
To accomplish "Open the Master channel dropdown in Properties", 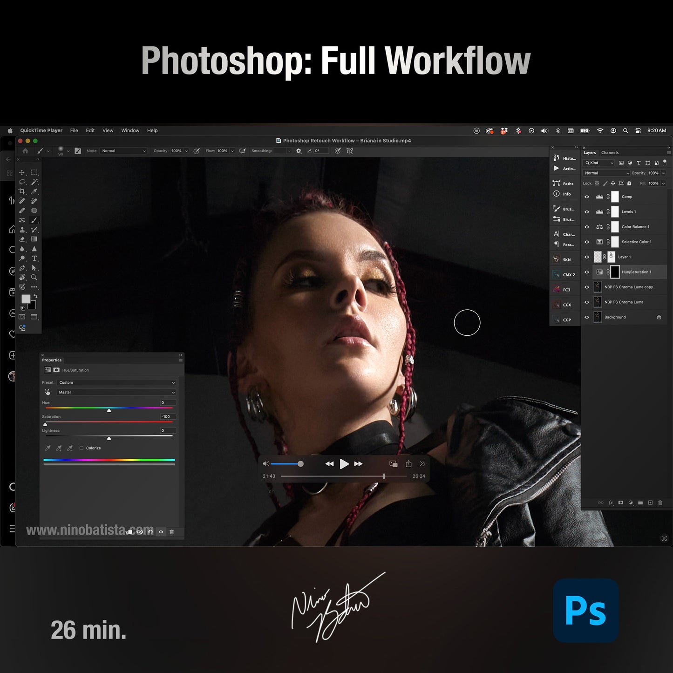I will pyautogui.click(x=116, y=392).
